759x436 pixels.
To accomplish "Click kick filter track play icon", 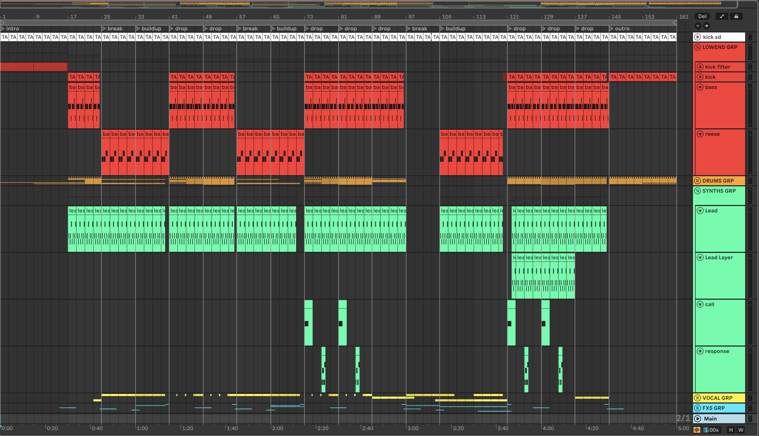I will click(700, 67).
